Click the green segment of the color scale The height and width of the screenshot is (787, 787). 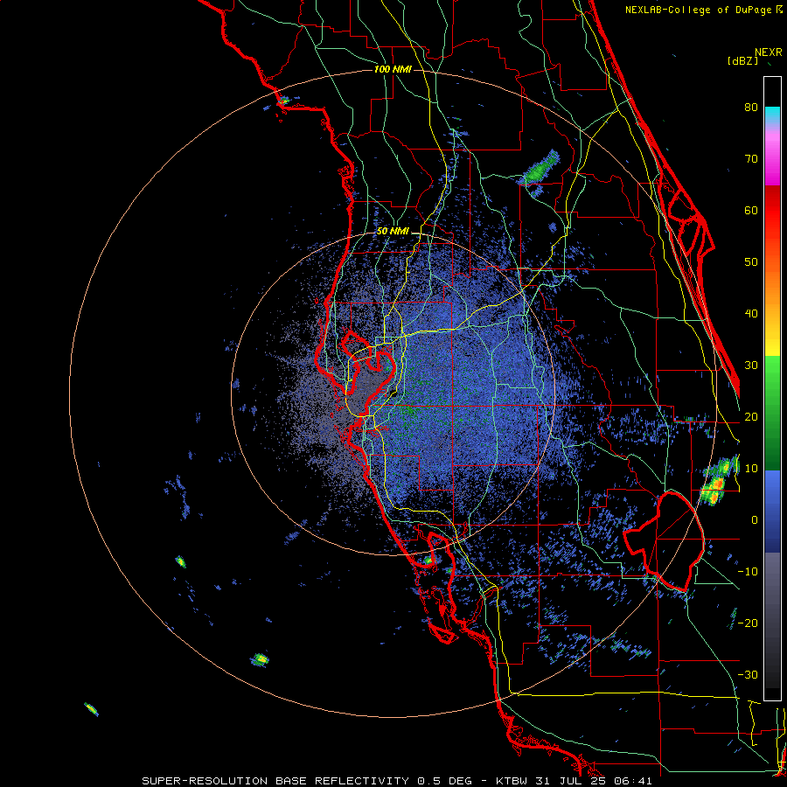click(772, 413)
